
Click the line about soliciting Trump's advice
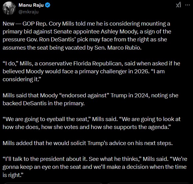(88, 143)
